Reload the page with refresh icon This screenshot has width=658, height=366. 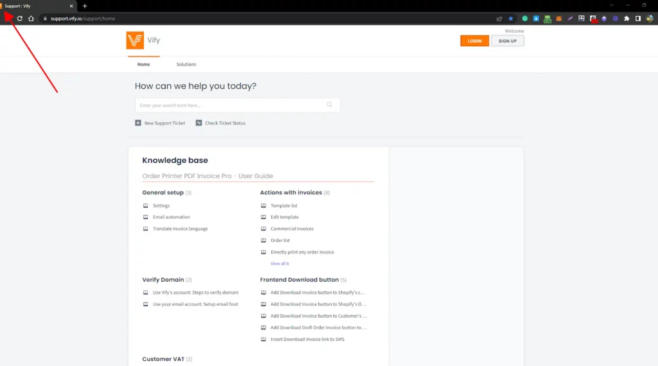(x=20, y=19)
